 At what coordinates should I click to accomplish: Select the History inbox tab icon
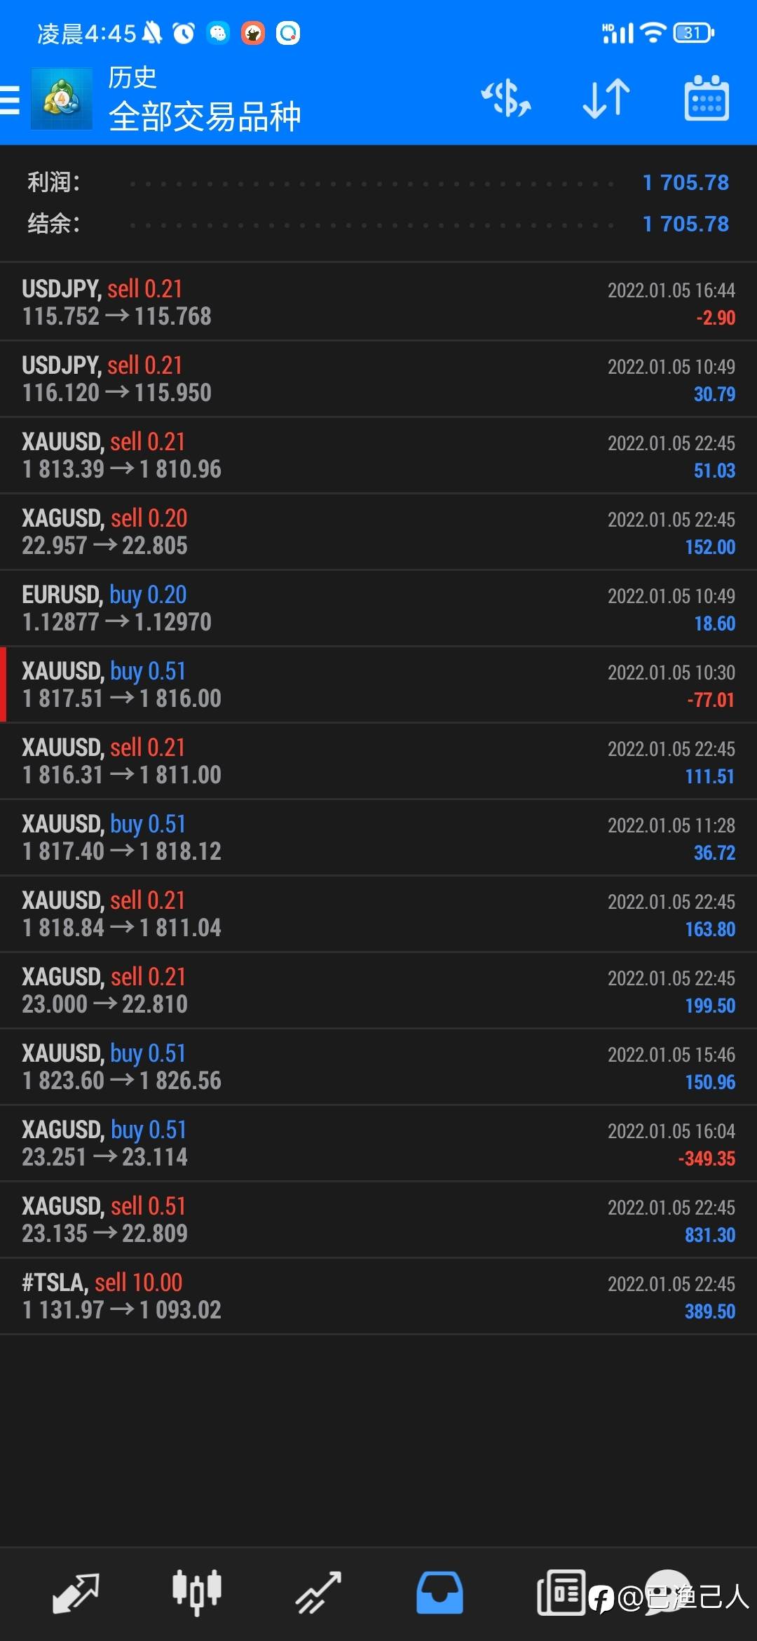pos(439,1593)
